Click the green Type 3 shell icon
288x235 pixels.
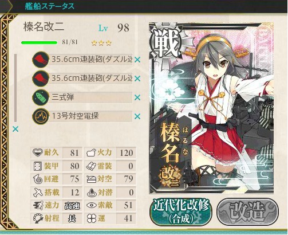[x=40, y=97]
